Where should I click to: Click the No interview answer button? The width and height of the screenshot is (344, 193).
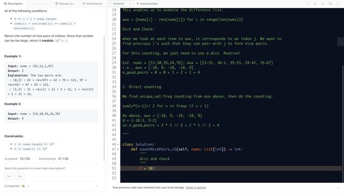pyautogui.click(x=19, y=176)
